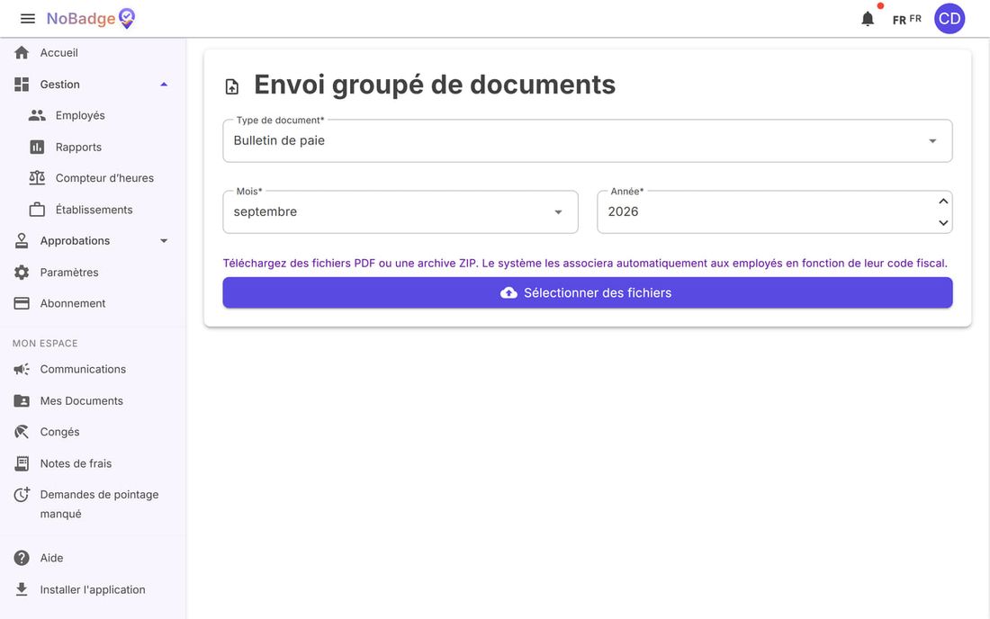Click the MON ESPACE section label
This screenshot has height=619, width=990.
point(45,344)
